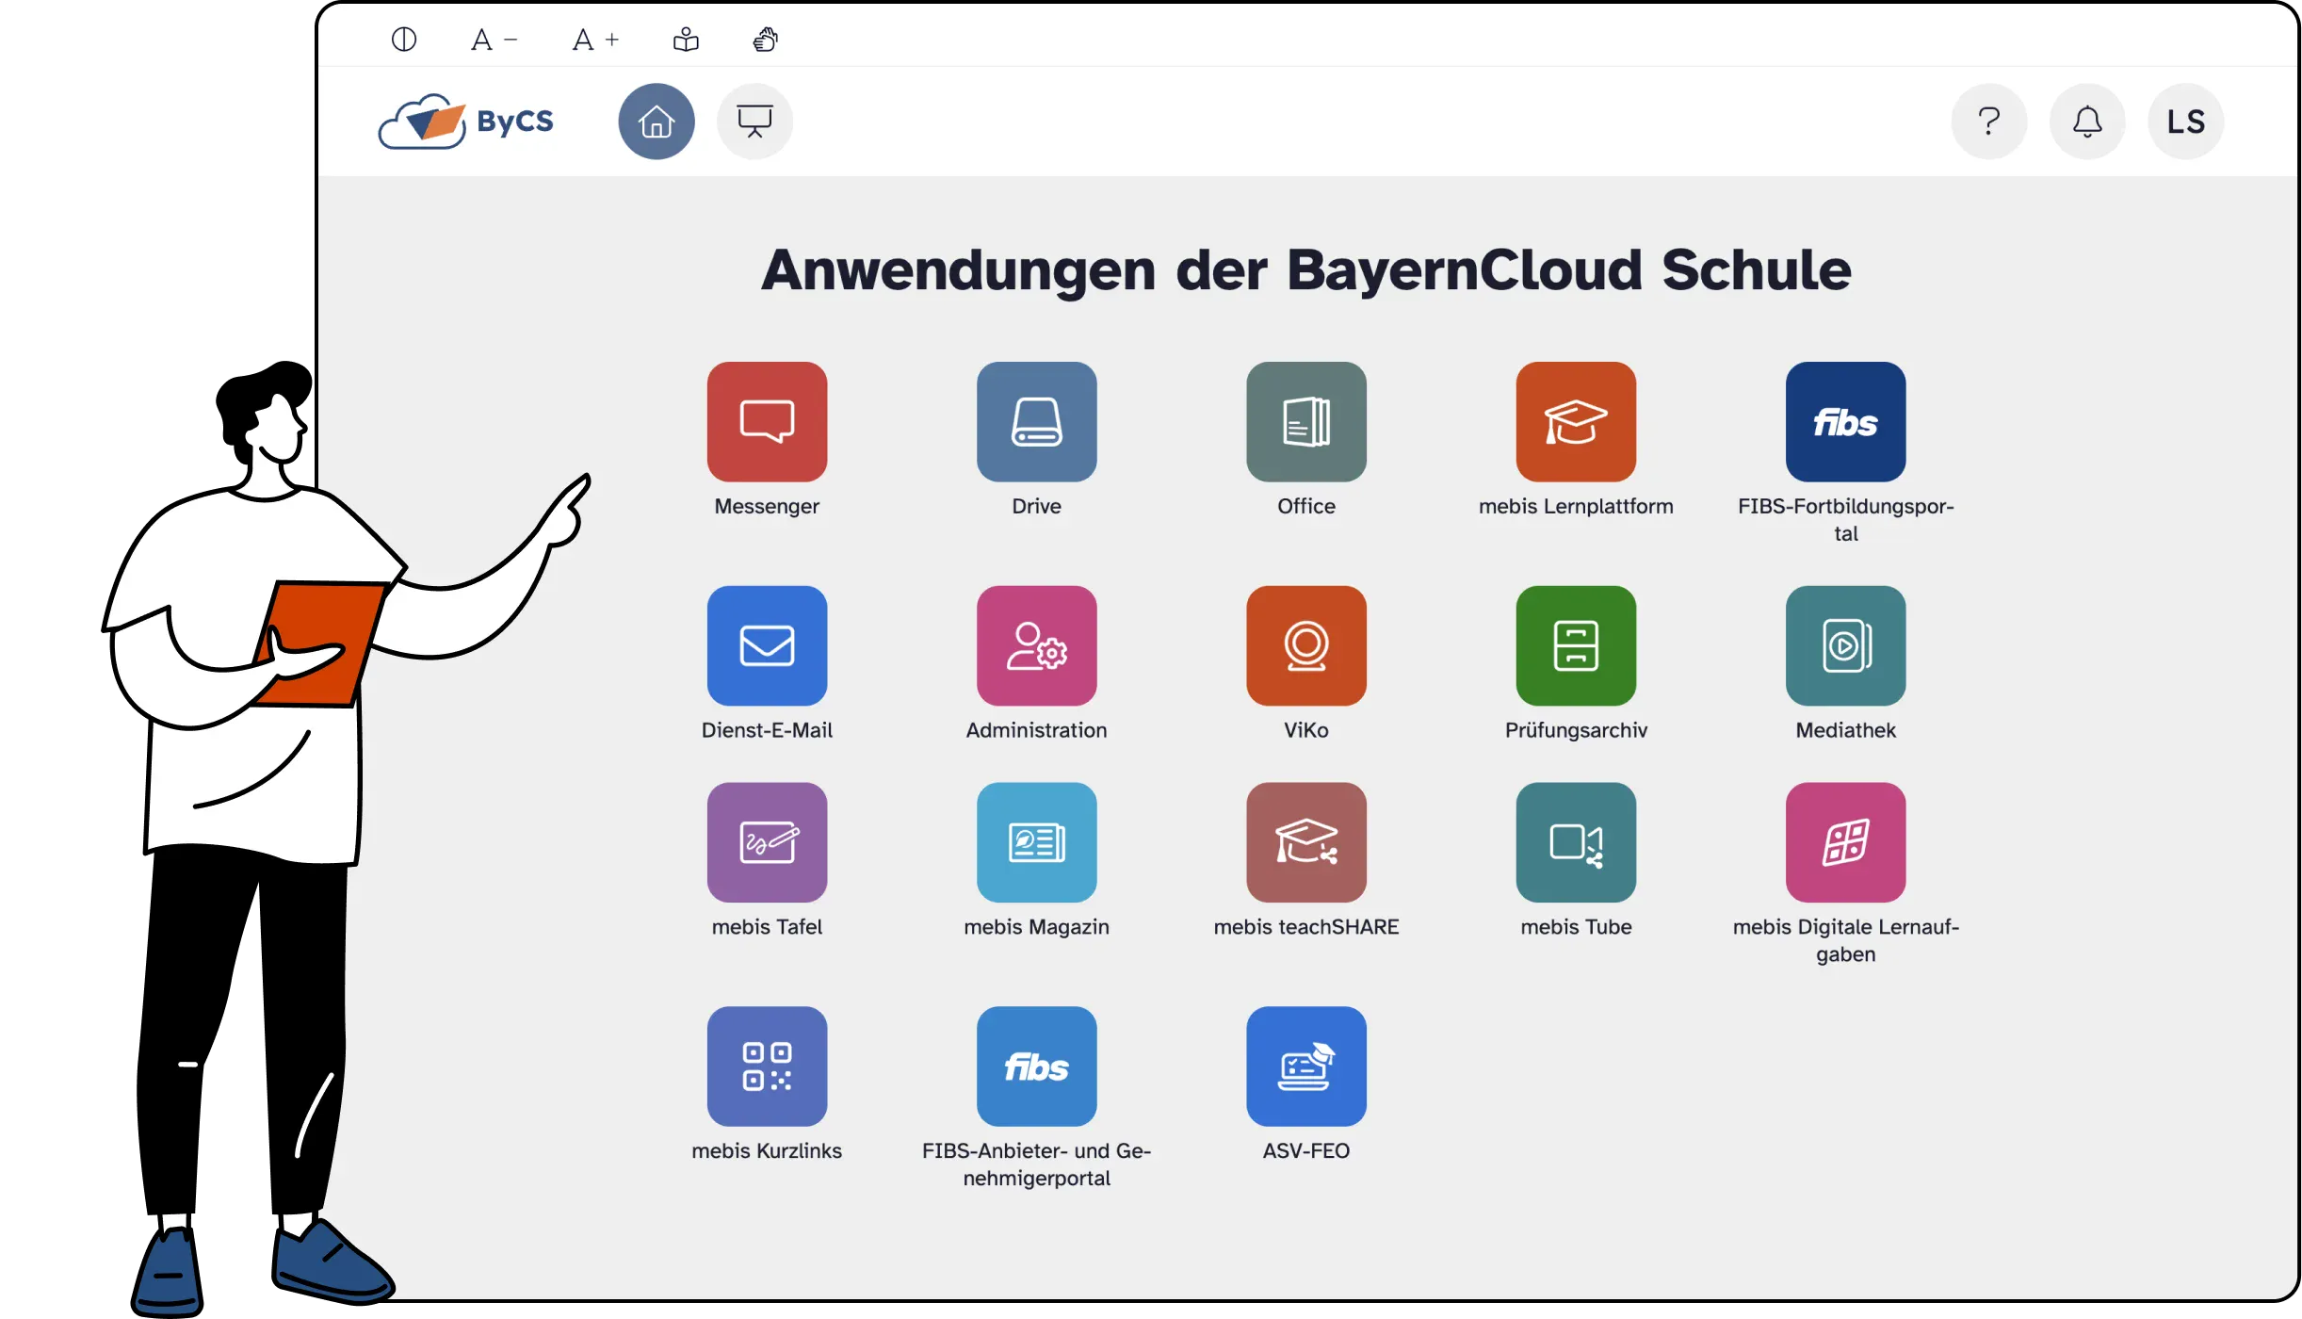Click the Mediathek label text
Image resolution: width=2302 pixels, height=1319 pixels.
pos(1845,731)
